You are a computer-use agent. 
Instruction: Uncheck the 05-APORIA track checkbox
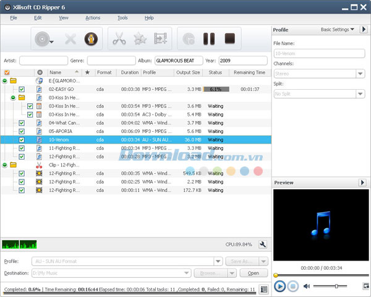(22, 131)
